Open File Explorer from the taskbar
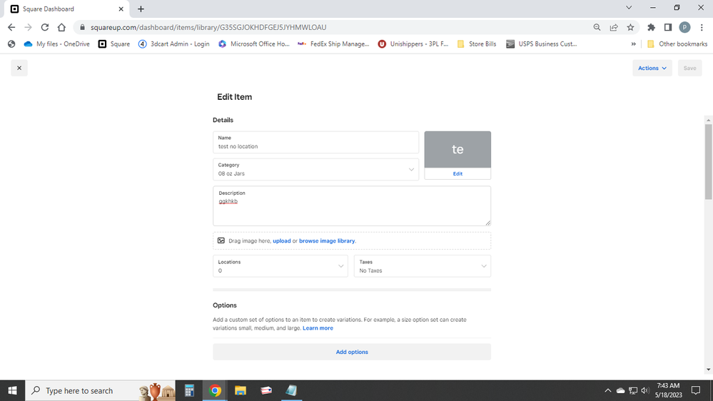713x401 pixels. [241, 390]
